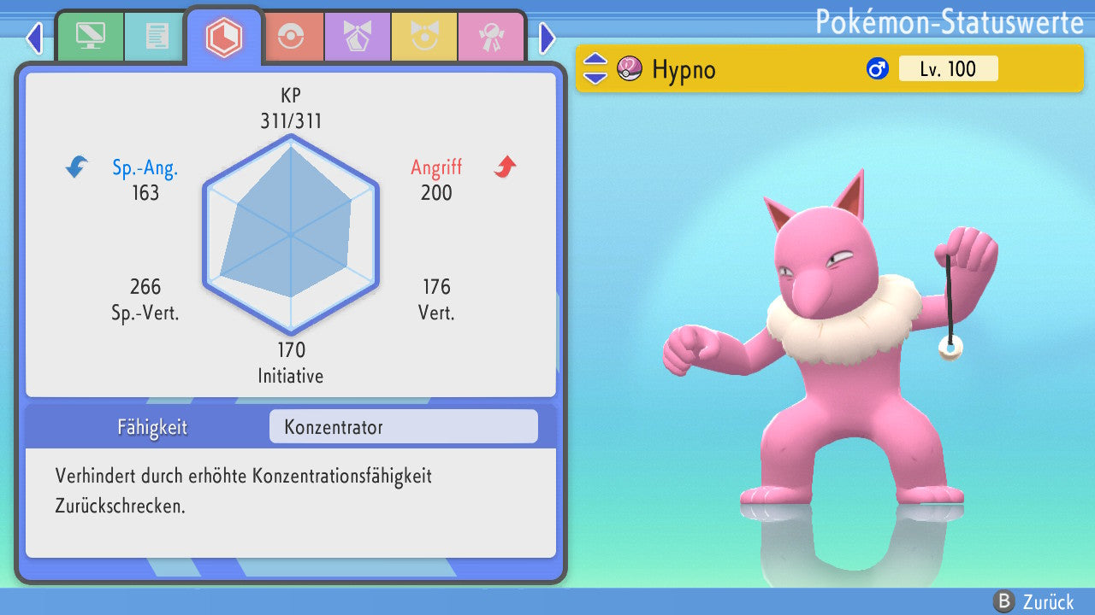Click the Fähigkeit label

(152, 427)
